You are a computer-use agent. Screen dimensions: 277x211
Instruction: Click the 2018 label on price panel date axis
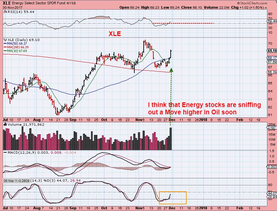click(x=203, y=120)
